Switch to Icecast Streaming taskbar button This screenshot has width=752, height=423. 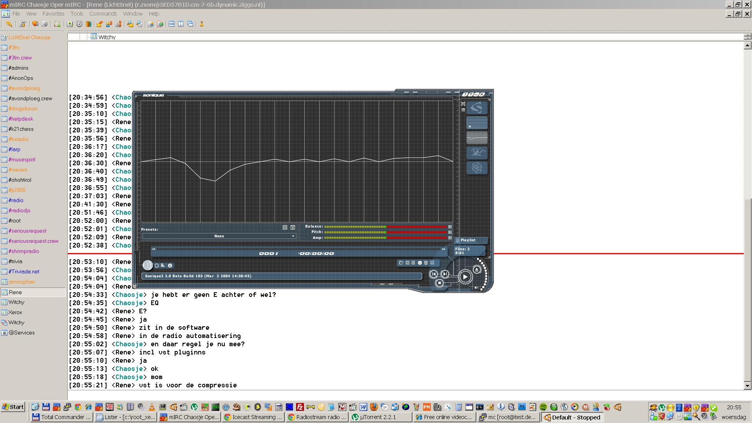[x=253, y=417]
